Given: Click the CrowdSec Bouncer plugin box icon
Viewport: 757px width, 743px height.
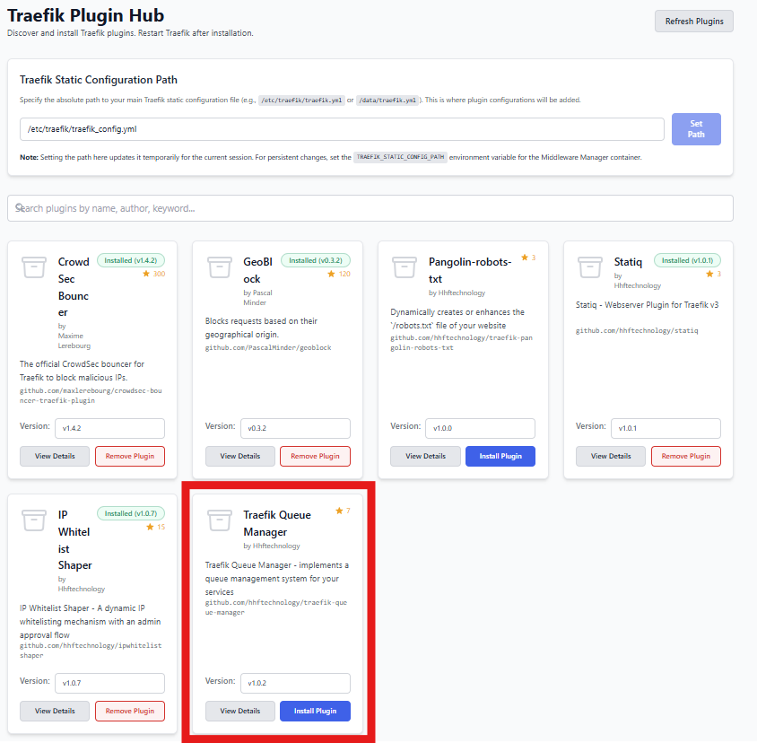Looking at the screenshot, I should pos(34,267).
